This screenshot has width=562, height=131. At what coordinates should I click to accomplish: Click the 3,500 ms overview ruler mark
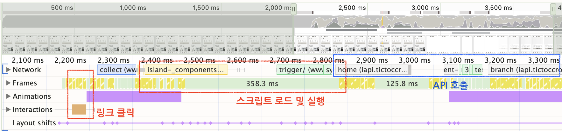pos(498,8)
